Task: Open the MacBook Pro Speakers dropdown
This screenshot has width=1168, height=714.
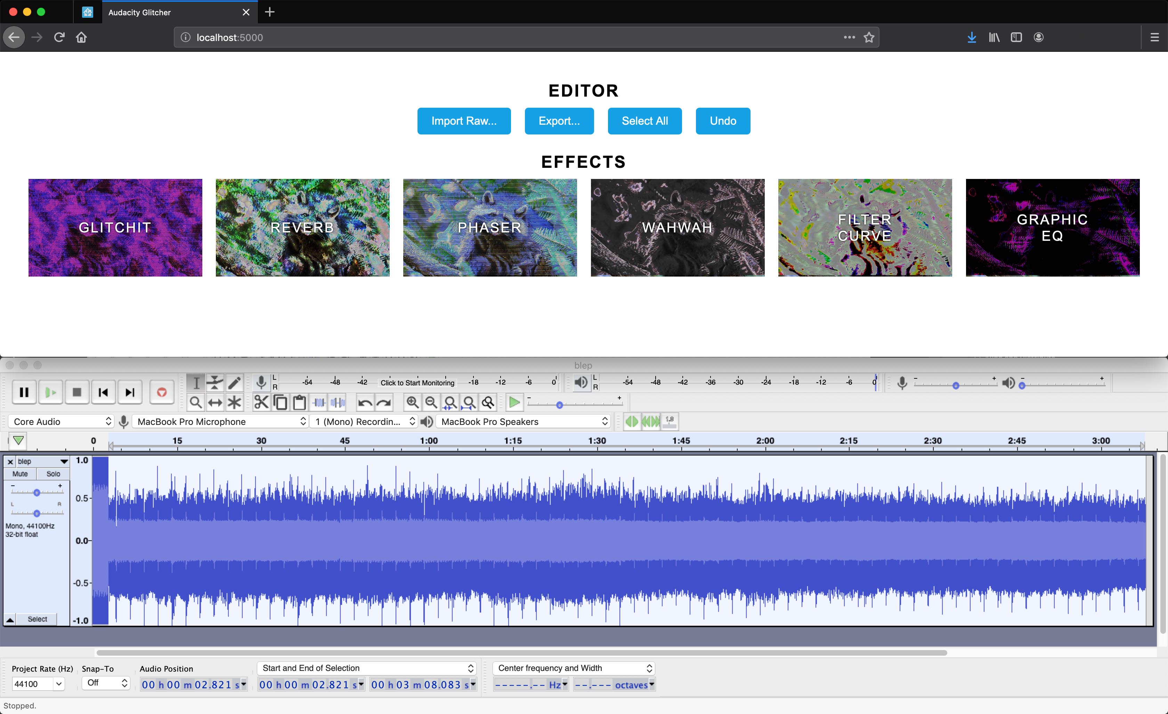Action: pos(523,422)
